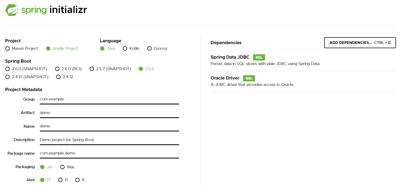The image size is (400, 185).
Task: Select Gradle Project option
Action: click(x=62, y=48)
